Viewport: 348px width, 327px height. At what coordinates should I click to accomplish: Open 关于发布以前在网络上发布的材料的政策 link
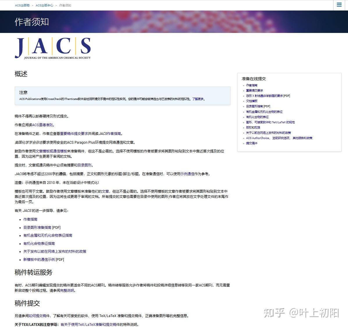pos(55,252)
